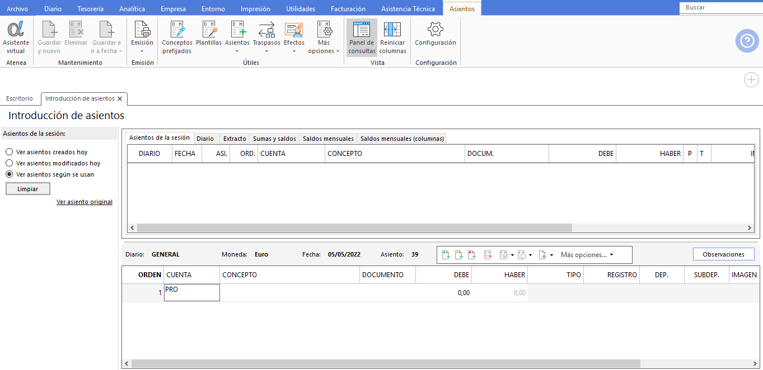Click CONCEPTO column header in entry grid
Viewport: 763px width, 370px height.
[290, 275]
